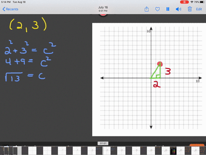
Task: Tap the July 16 date title
Action: click(x=103, y=7)
